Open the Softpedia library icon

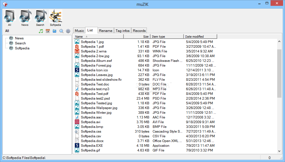pos(55,18)
